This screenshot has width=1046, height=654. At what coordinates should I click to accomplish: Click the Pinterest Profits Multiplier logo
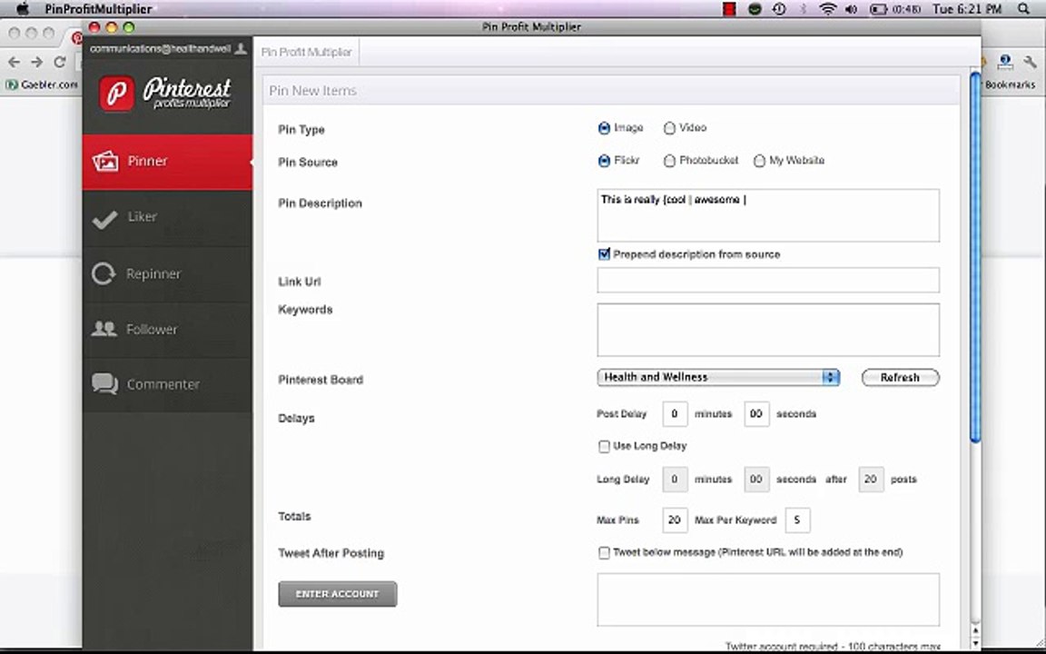[x=165, y=93]
